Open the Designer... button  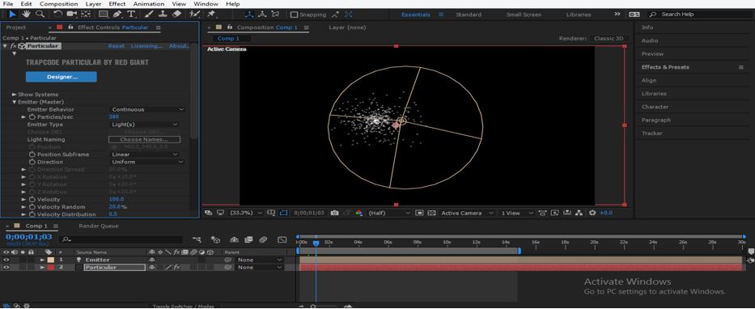click(62, 77)
